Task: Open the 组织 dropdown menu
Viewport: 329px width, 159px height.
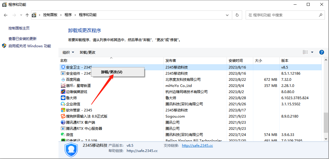Action: pyautogui.click(x=68, y=52)
